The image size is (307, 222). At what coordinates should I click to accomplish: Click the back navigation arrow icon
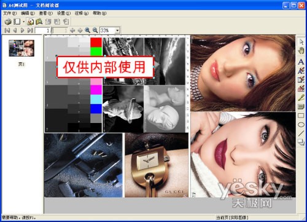point(72,31)
